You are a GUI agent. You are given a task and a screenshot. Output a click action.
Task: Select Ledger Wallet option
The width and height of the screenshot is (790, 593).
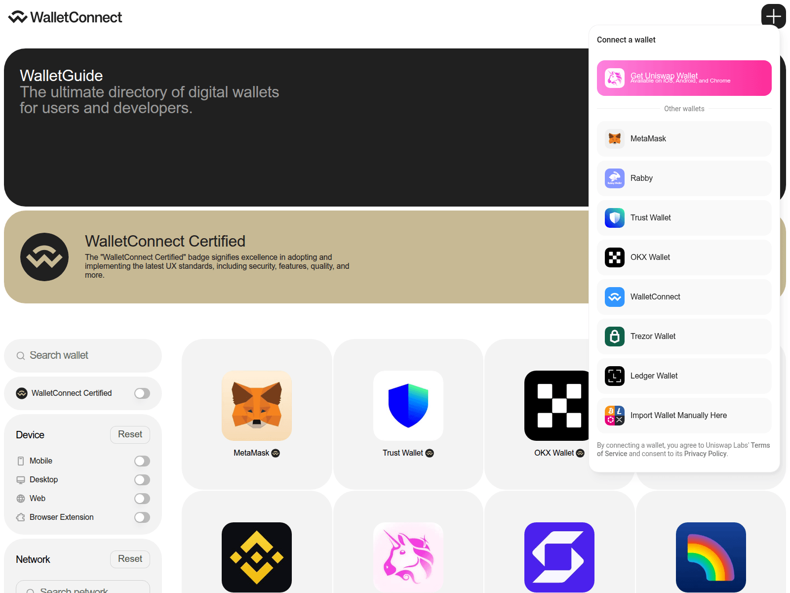(684, 376)
